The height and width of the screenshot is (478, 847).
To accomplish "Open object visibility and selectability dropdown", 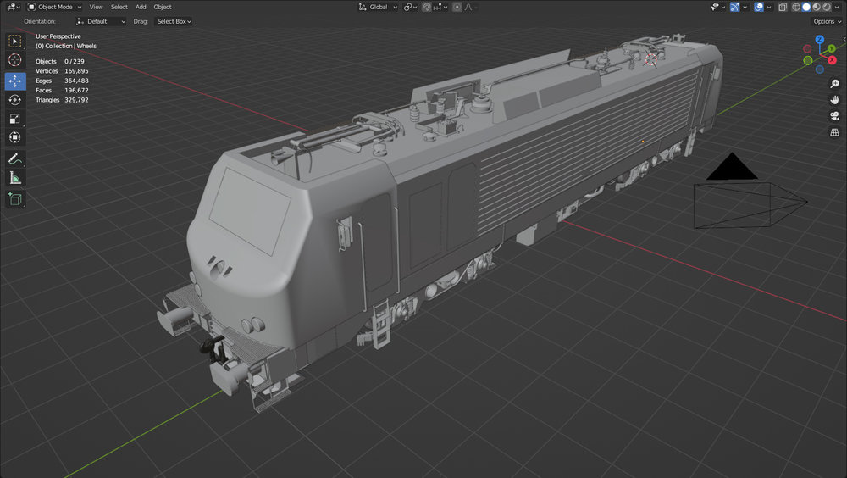I will coord(717,7).
